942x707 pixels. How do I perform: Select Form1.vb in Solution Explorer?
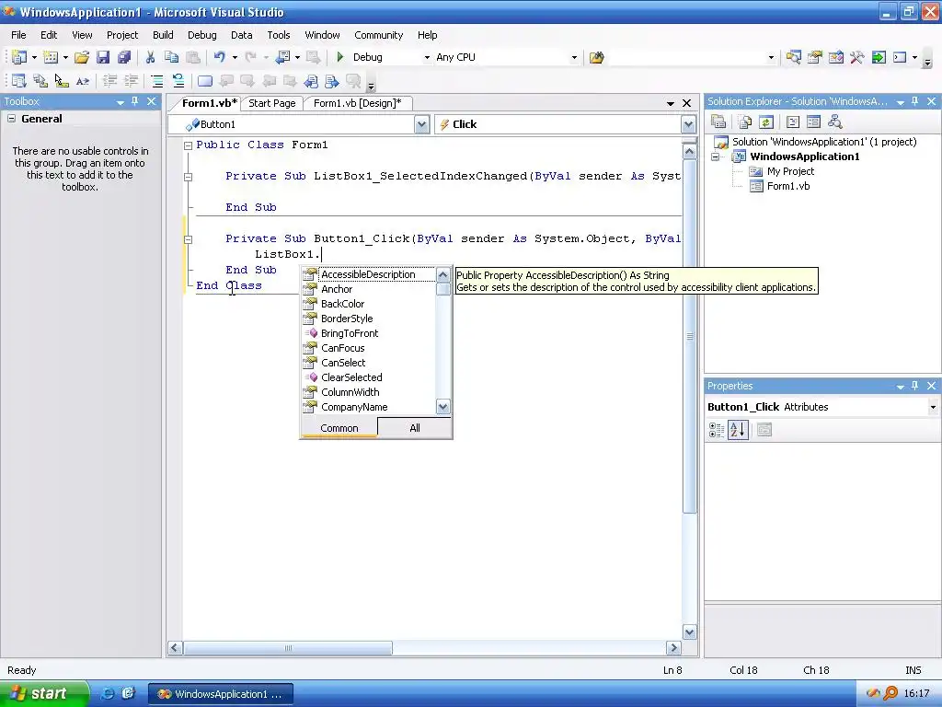click(x=788, y=186)
